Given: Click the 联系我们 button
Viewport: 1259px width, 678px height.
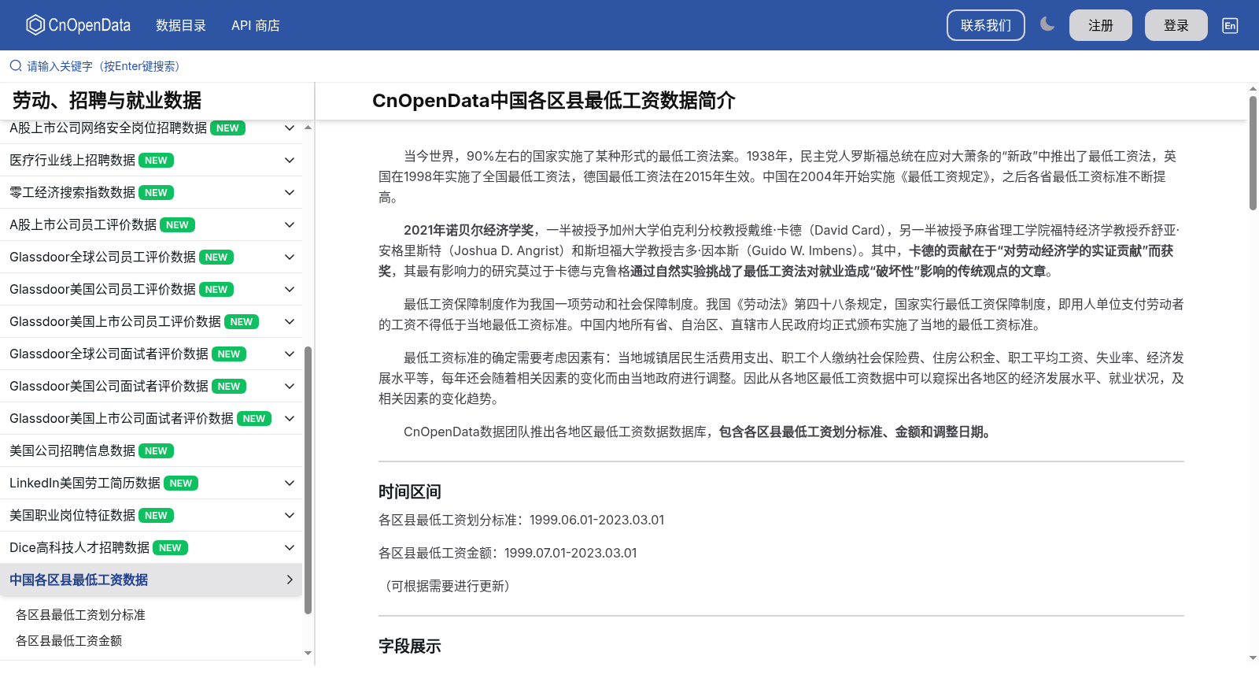Looking at the screenshot, I should (986, 25).
